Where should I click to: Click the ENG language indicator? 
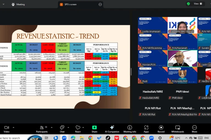pos(207,138)
